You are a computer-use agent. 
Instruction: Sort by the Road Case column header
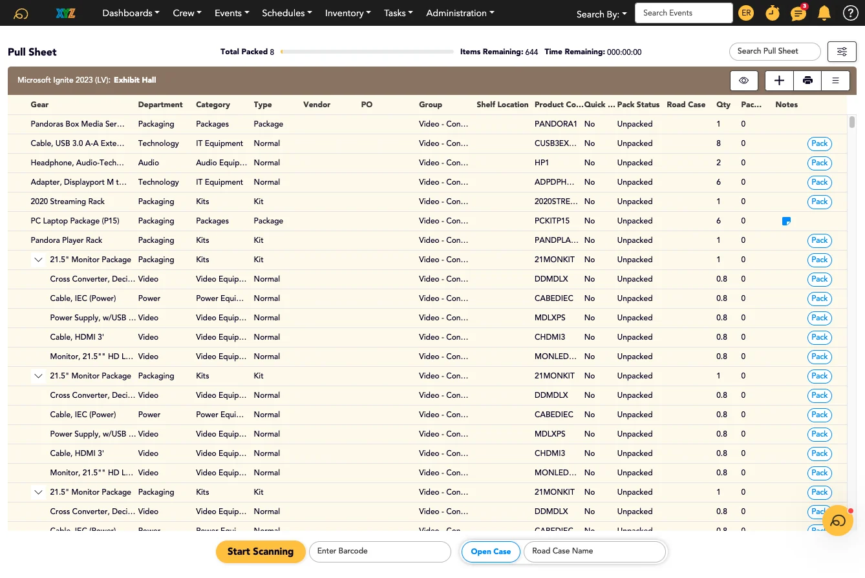[x=686, y=105]
